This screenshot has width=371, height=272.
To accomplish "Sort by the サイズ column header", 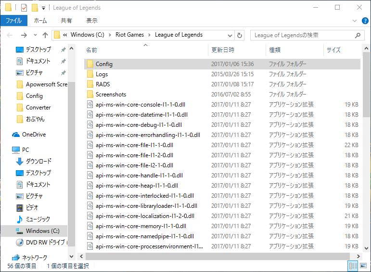I will 342,50.
